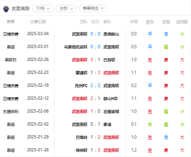Screen dimensions: 191x157
Task: Open opponent 巴吞联
Action: pos(109,60)
